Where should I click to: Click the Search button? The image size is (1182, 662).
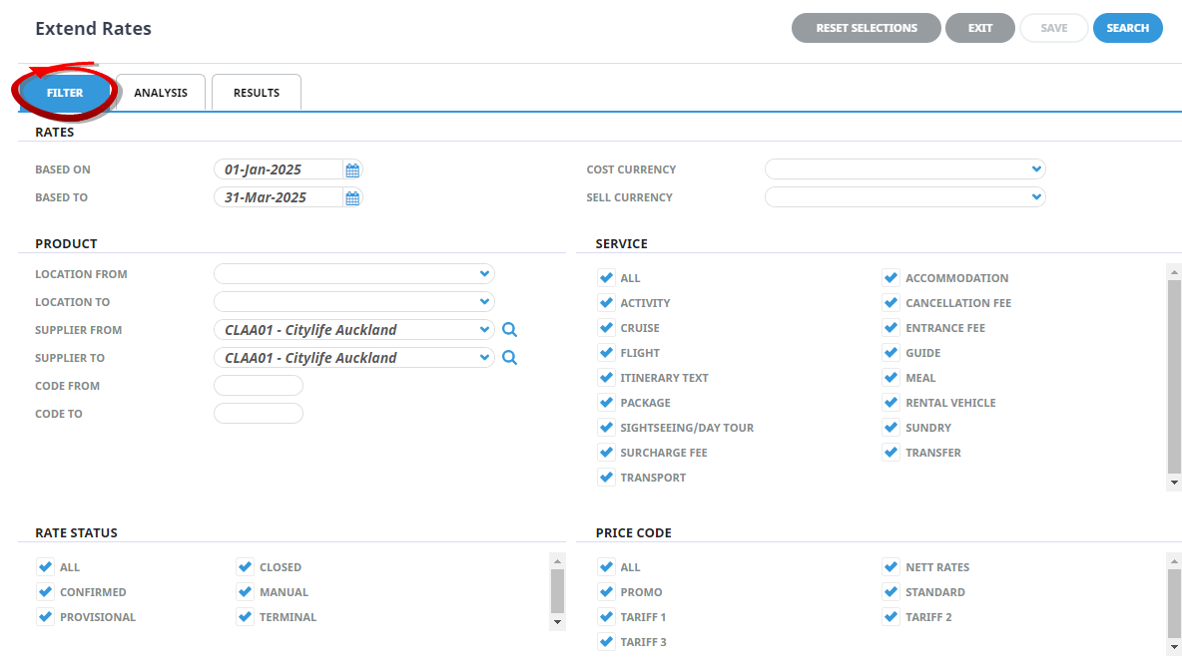(1127, 28)
